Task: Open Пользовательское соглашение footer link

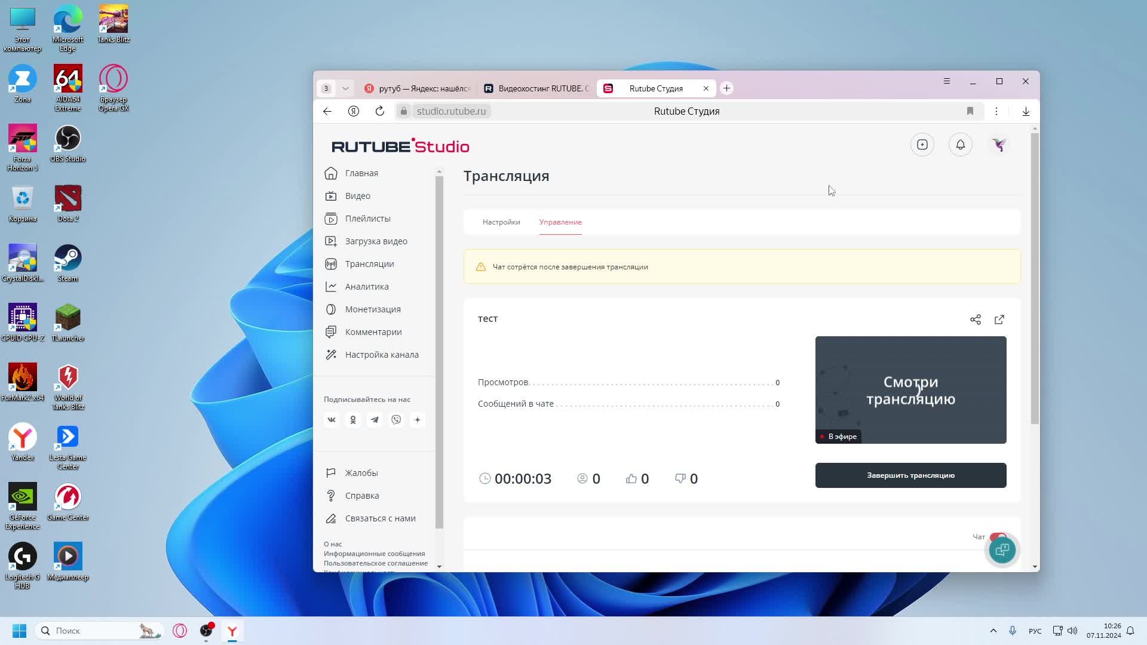Action: [x=376, y=563]
